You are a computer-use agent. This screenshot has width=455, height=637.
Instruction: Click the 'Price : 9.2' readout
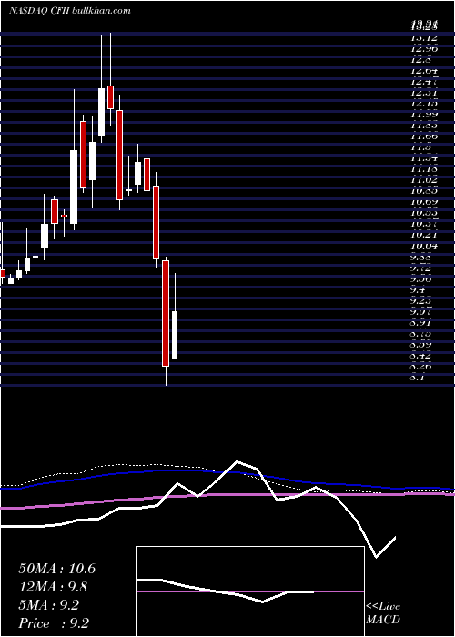click(54, 623)
